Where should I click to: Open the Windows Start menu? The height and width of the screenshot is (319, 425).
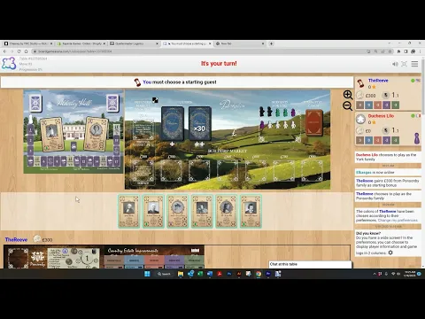coord(147,274)
